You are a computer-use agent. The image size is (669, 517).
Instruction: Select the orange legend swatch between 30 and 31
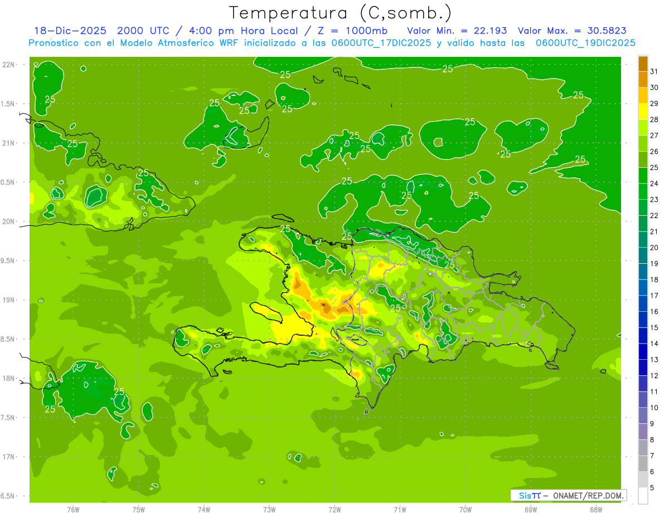click(643, 79)
